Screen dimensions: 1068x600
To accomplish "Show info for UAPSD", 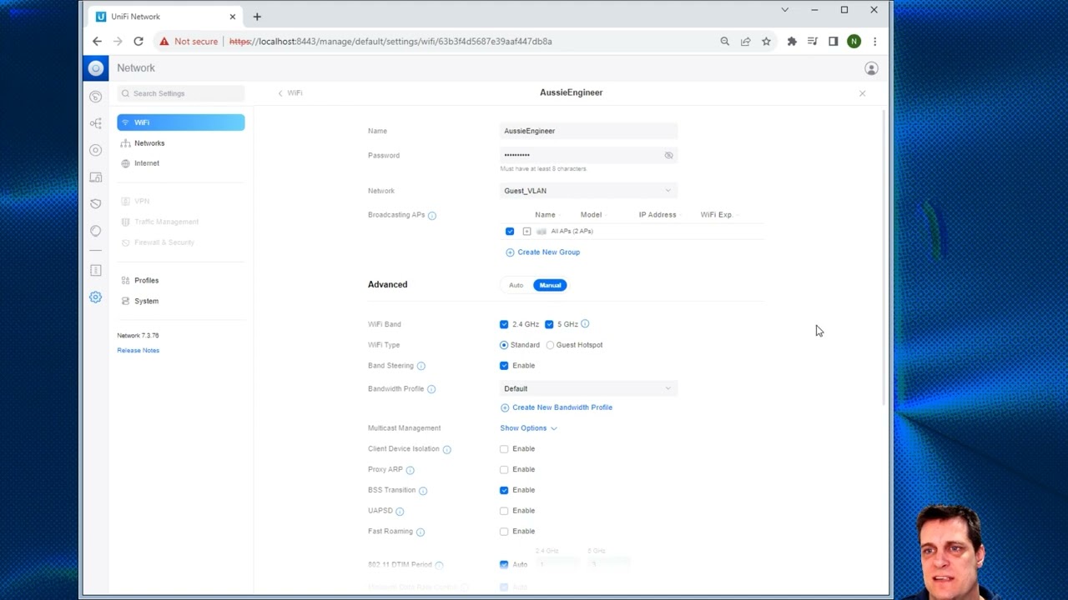I will [400, 511].
